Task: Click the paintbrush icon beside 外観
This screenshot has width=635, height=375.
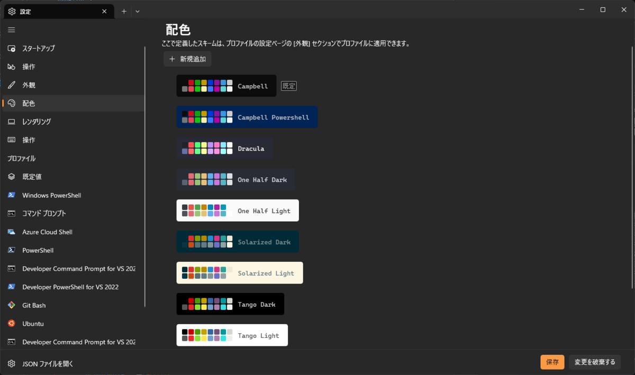Action: [x=12, y=85]
